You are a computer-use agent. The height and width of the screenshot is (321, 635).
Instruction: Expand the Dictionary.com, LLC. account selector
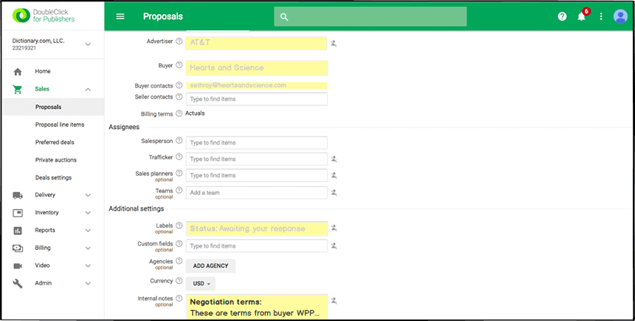88,44
